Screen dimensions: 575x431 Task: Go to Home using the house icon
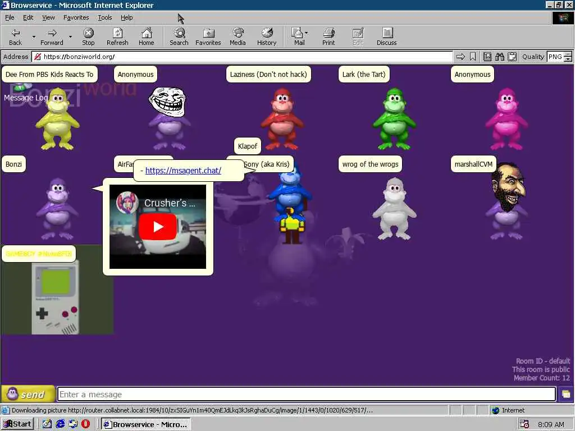pyautogui.click(x=147, y=36)
